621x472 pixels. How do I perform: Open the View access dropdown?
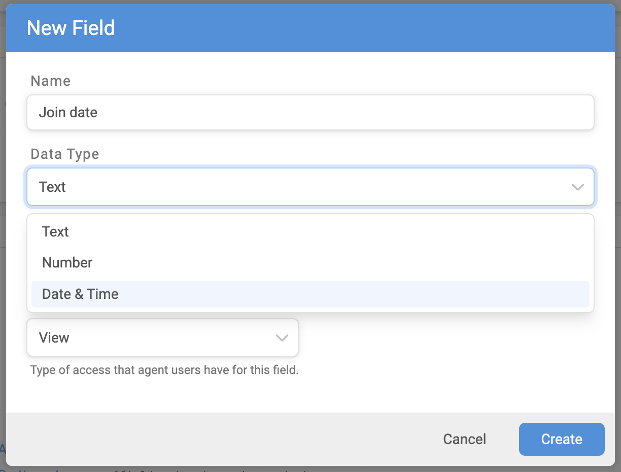[162, 338]
